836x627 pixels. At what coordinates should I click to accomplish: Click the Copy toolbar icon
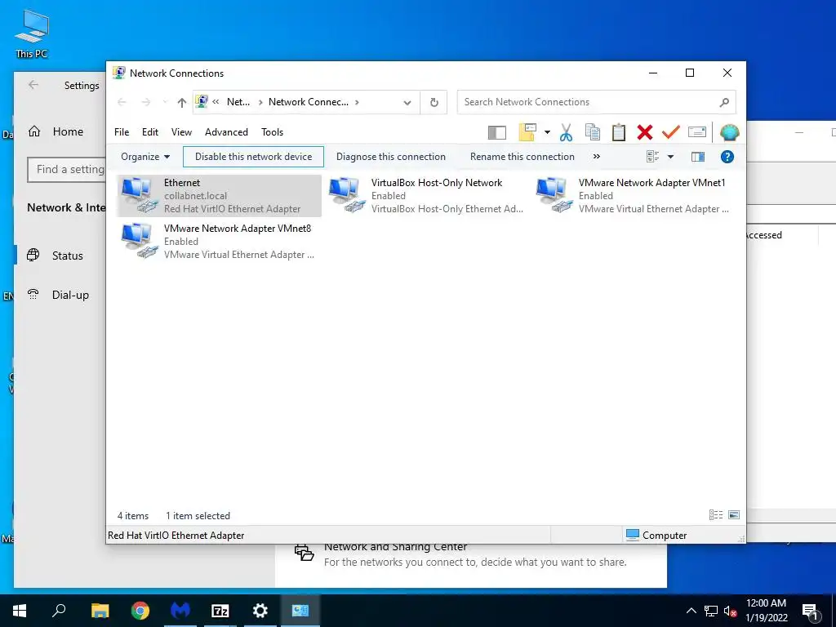tap(593, 132)
